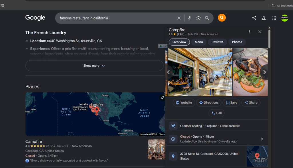Open the Campfire dish photo

click(250, 72)
